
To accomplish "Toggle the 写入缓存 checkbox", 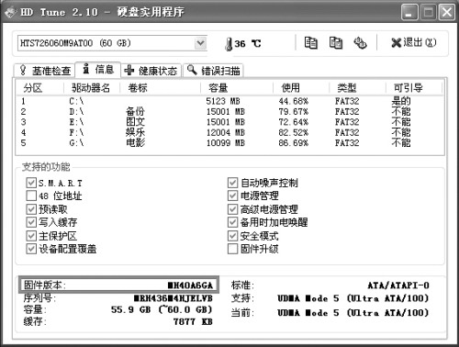I will click(31, 222).
